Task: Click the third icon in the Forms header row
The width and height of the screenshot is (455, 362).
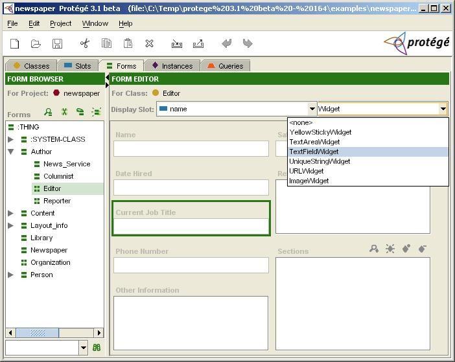Action: click(x=80, y=112)
